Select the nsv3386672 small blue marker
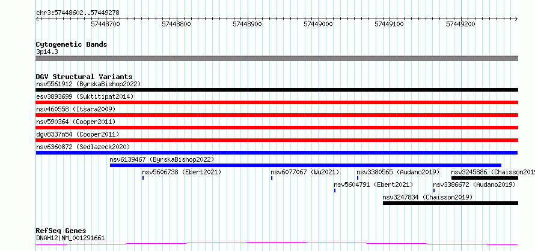535x251 pixels. (x=434, y=190)
